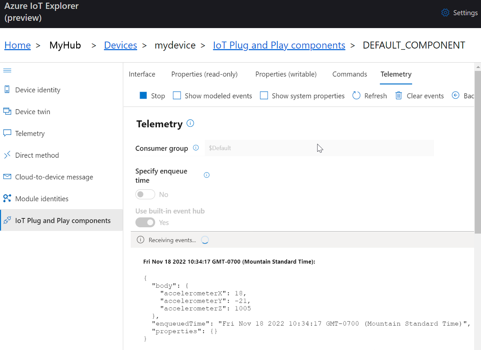Viewport: 481px width, 350px height.
Task: Enable the Show modeled events checkbox
Action: pos(177,95)
